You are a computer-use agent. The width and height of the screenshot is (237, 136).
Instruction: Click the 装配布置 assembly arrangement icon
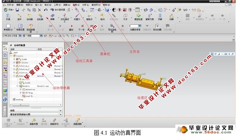click(33, 122)
